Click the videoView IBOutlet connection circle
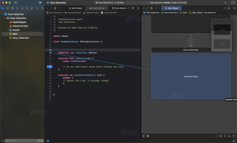 [x=50, y=53]
